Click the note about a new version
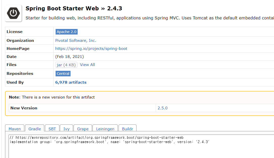 (x=52, y=97)
